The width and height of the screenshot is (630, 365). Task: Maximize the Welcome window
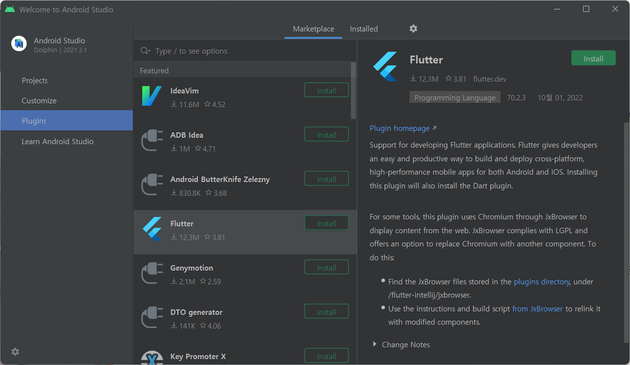(586, 9)
